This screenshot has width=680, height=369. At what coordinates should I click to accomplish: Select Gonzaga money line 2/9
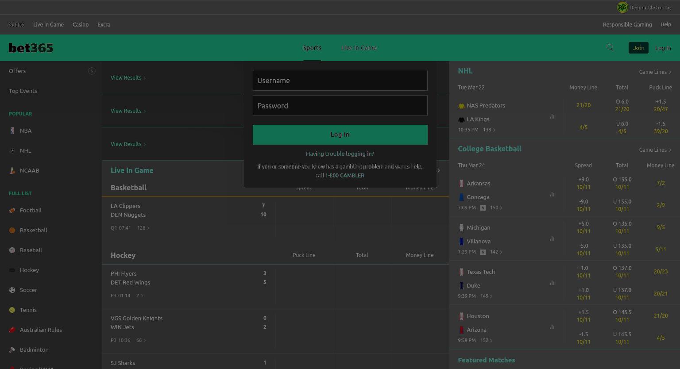tap(661, 205)
